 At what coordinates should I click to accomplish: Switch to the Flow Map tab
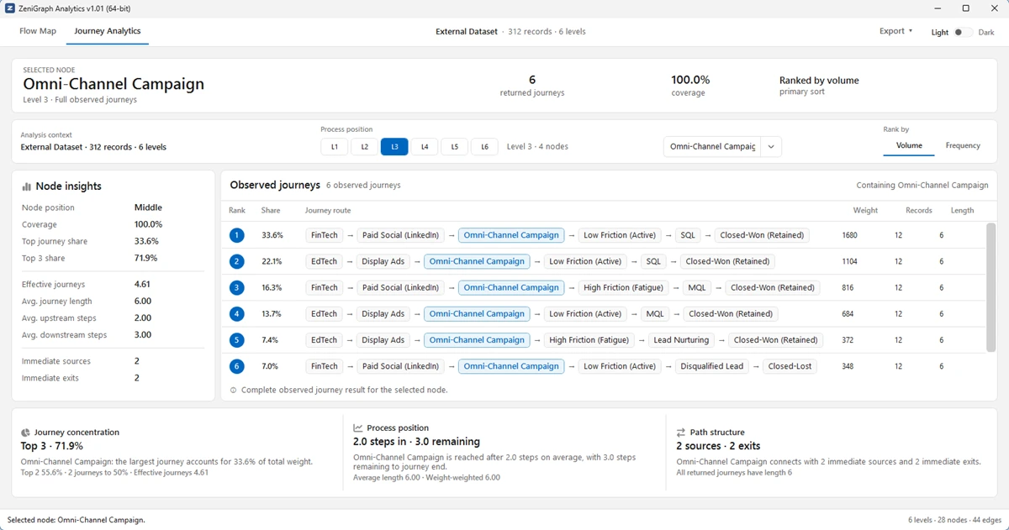(38, 31)
